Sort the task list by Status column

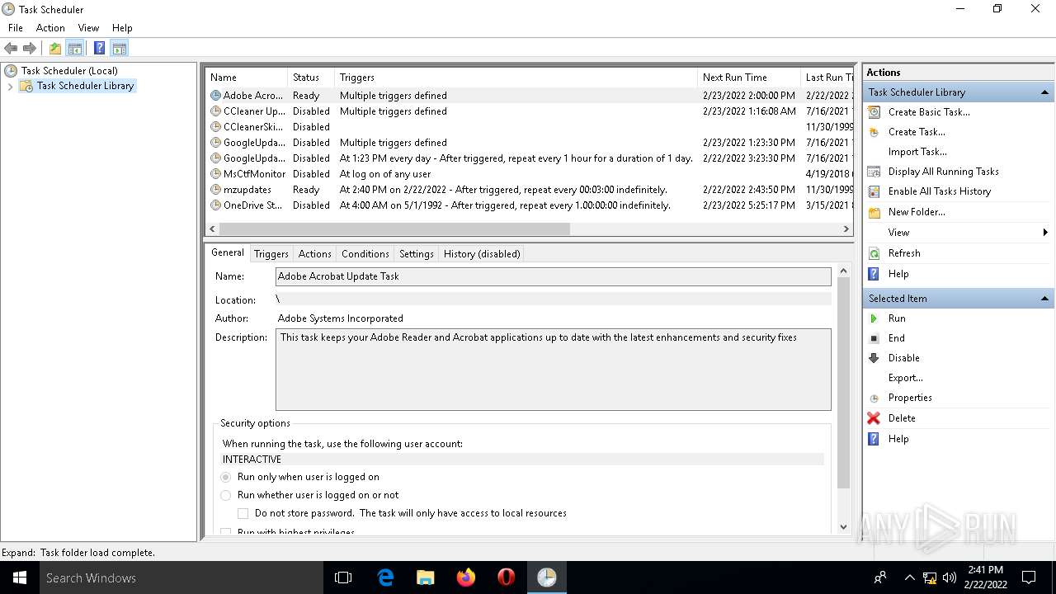point(311,78)
